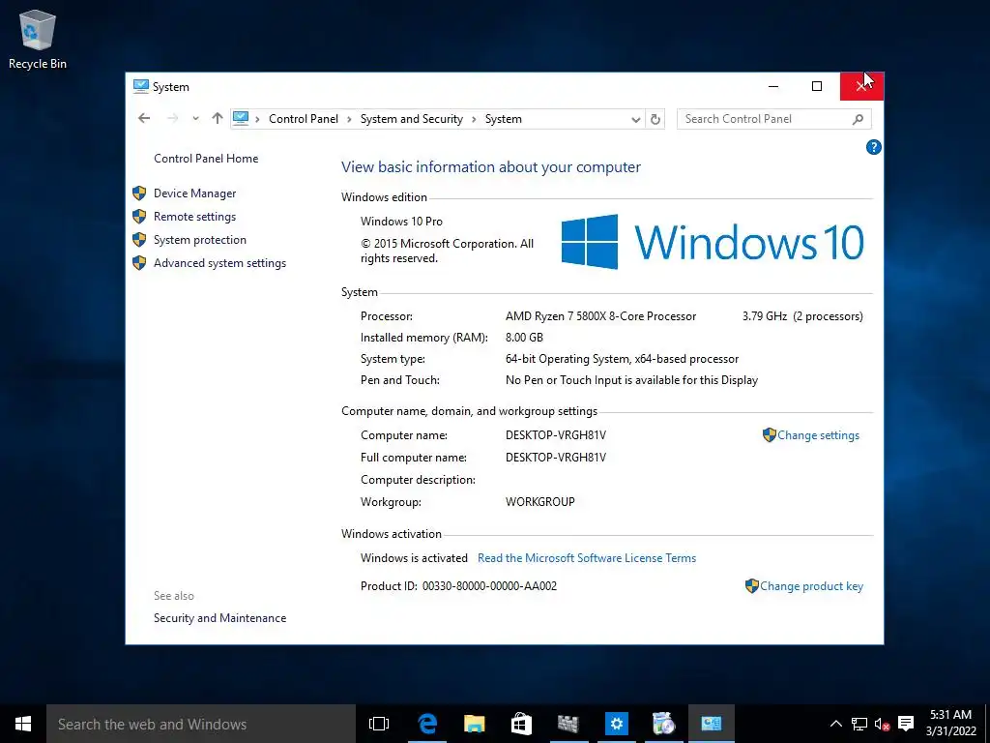Refresh the System page
Viewport: 990px width, 743px height.
(x=655, y=119)
